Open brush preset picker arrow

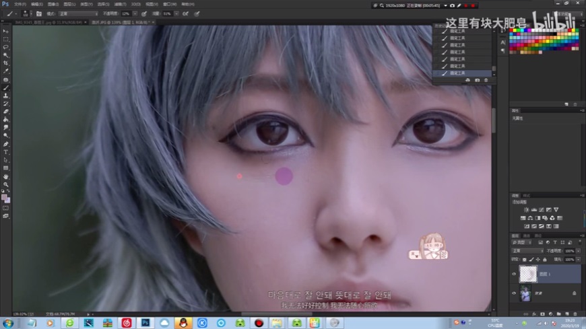click(x=32, y=13)
